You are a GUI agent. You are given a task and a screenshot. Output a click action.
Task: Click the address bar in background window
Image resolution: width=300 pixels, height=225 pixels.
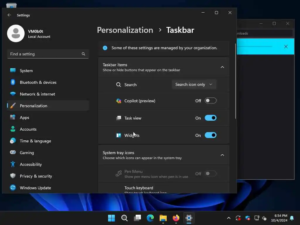[x=265, y=33]
